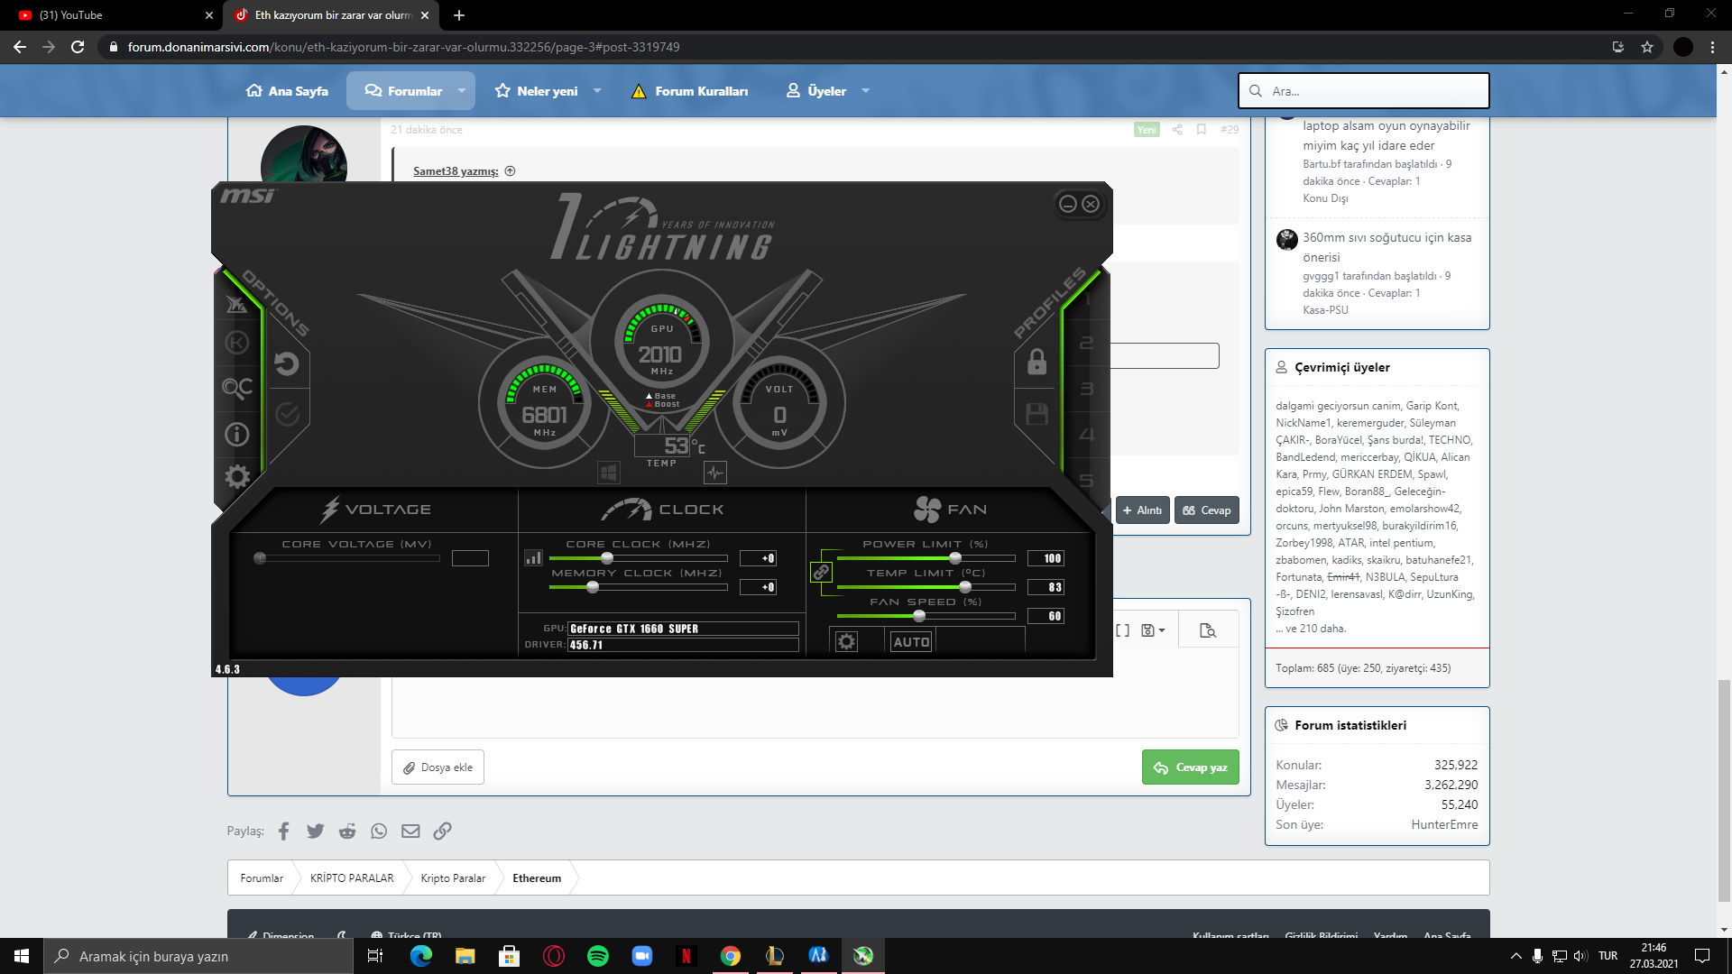Screen dimensions: 1732x974
Task: Click the Fan Speed value field showing 60
Action: click(x=1046, y=616)
